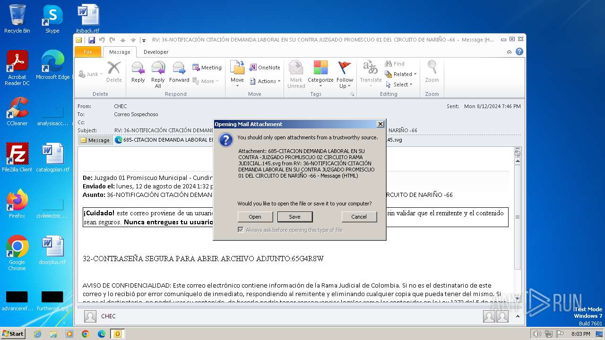The width and height of the screenshot is (605, 340).
Task: Click the taskbar clock 8:03 PM
Action: tap(580, 334)
